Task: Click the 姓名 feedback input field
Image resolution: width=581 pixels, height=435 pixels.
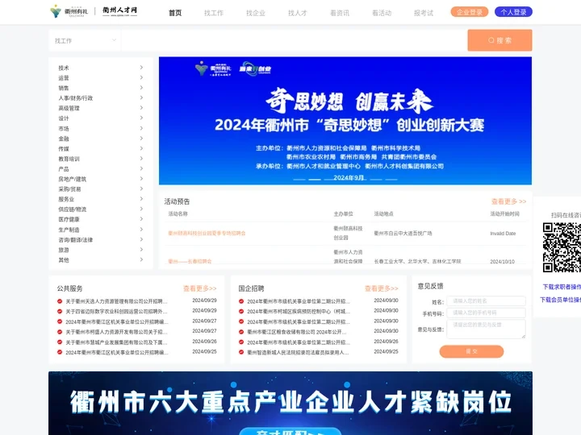Action: point(486,301)
